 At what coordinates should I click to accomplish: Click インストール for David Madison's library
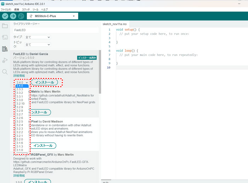[x=43, y=145]
